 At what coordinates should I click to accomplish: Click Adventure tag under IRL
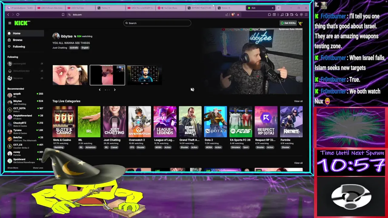tap(90, 147)
